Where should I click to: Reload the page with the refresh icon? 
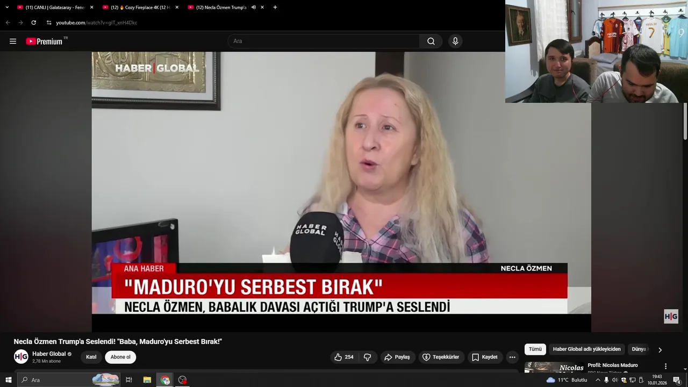pos(33,23)
